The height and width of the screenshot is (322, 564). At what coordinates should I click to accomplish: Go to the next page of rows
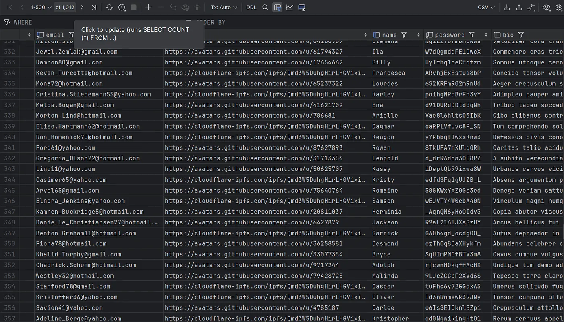point(82,7)
